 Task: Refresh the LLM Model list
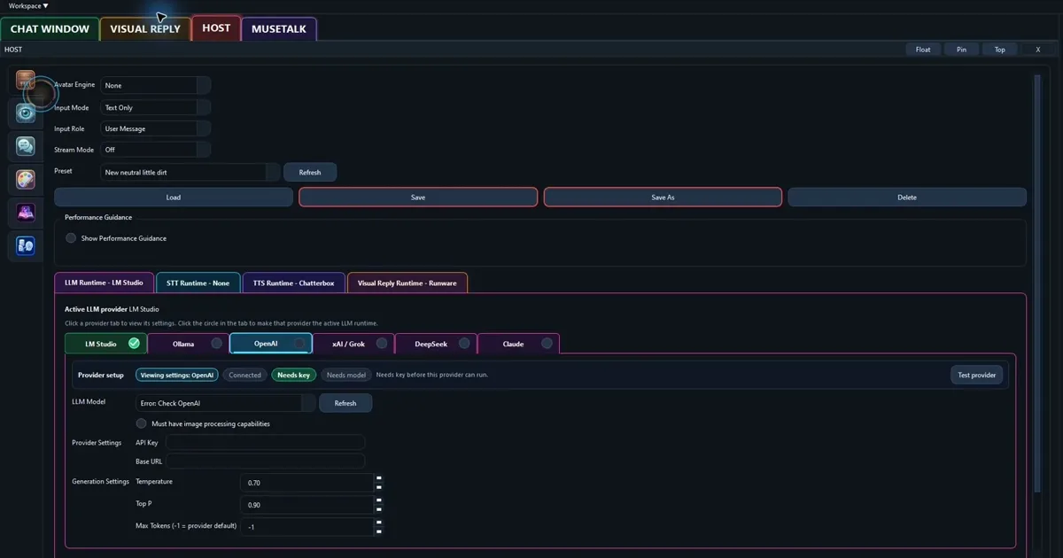click(345, 403)
